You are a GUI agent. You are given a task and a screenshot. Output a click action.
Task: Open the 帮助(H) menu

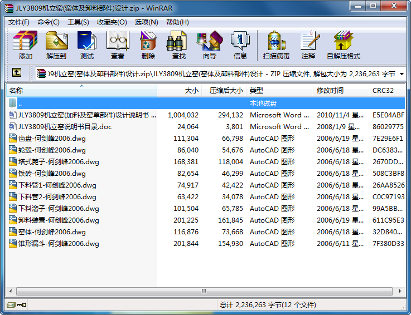click(x=177, y=22)
